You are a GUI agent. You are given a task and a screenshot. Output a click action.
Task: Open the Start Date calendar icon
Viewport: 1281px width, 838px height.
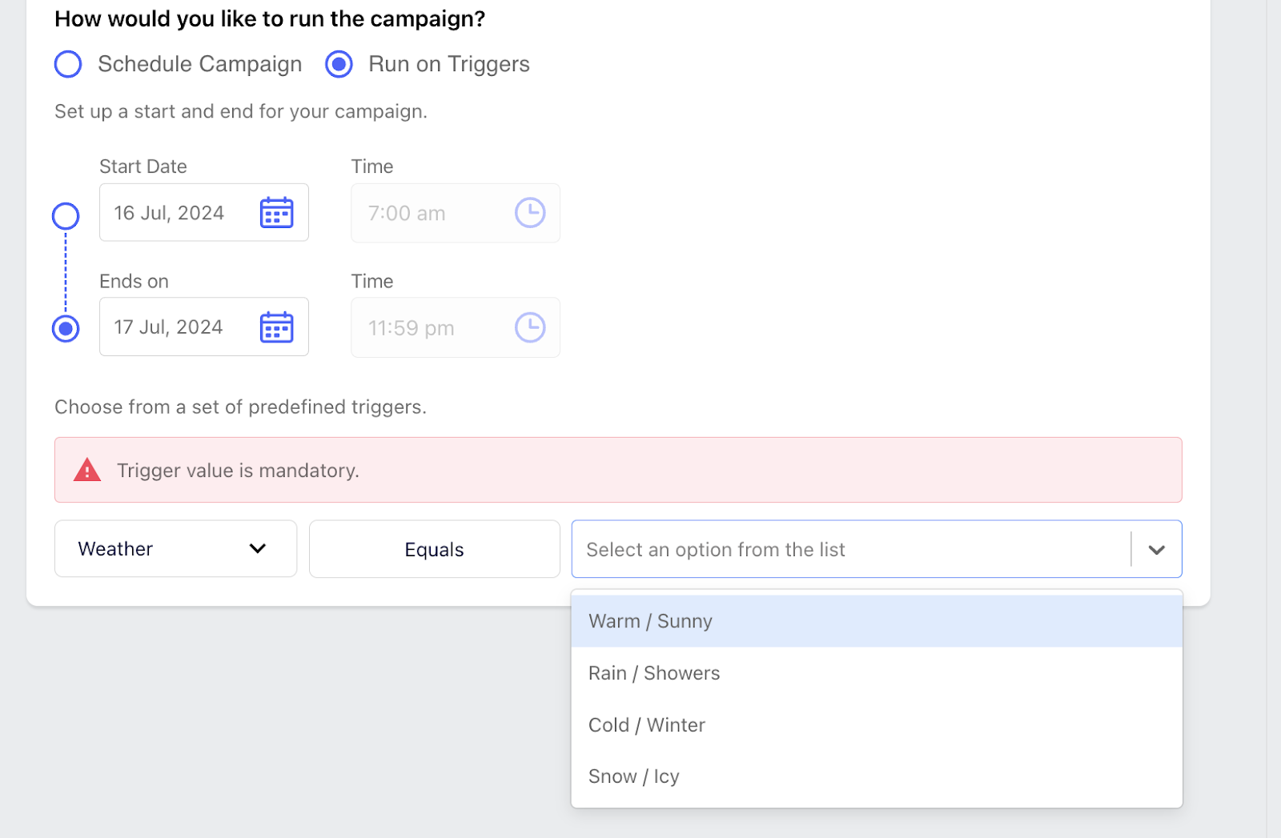coord(277,213)
